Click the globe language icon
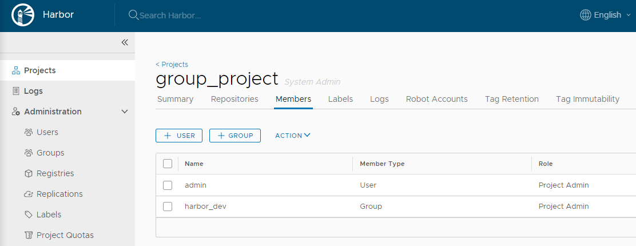Screen dimensions: 636x246 coord(586,15)
